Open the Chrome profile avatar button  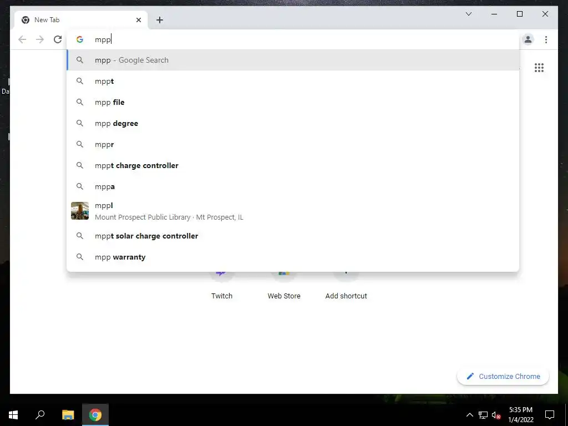tap(528, 39)
